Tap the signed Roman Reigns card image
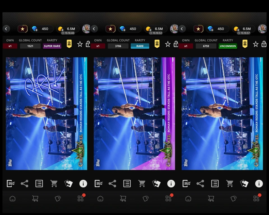269x215 pixels. (x=47, y=114)
